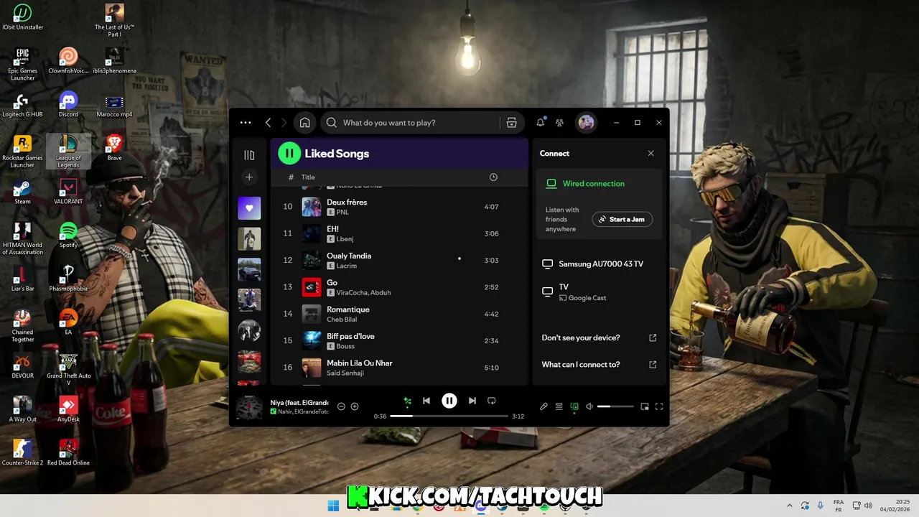Expand Your Library sidebar
The width and height of the screenshot is (919, 517).
[x=249, y=155]
